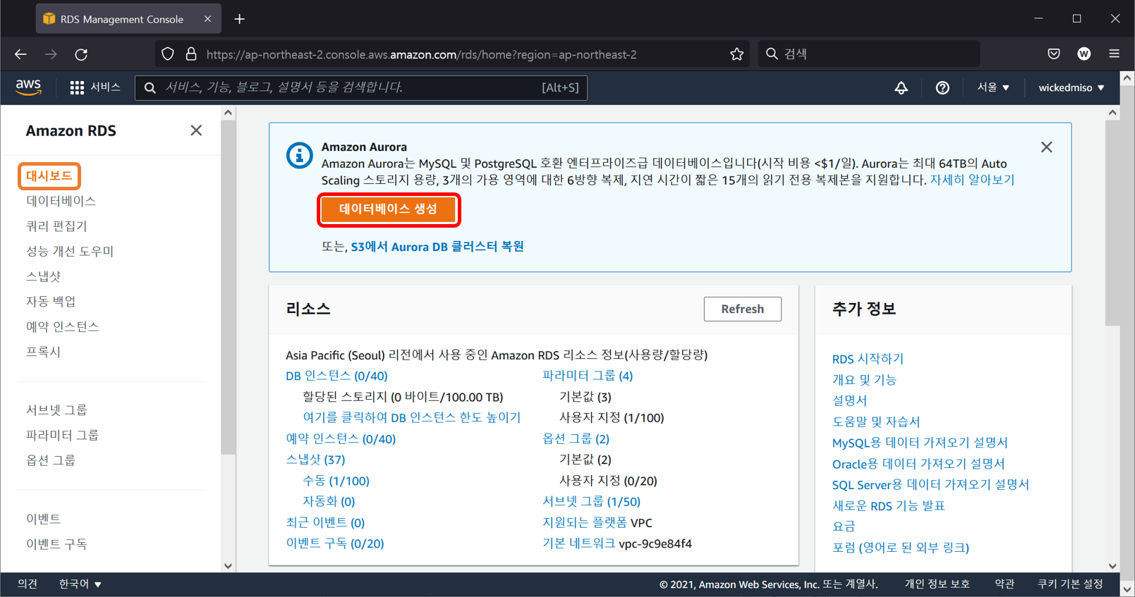
Task: Open the help question mark icon
Action: pyautogui.click(x=942, y=87)
